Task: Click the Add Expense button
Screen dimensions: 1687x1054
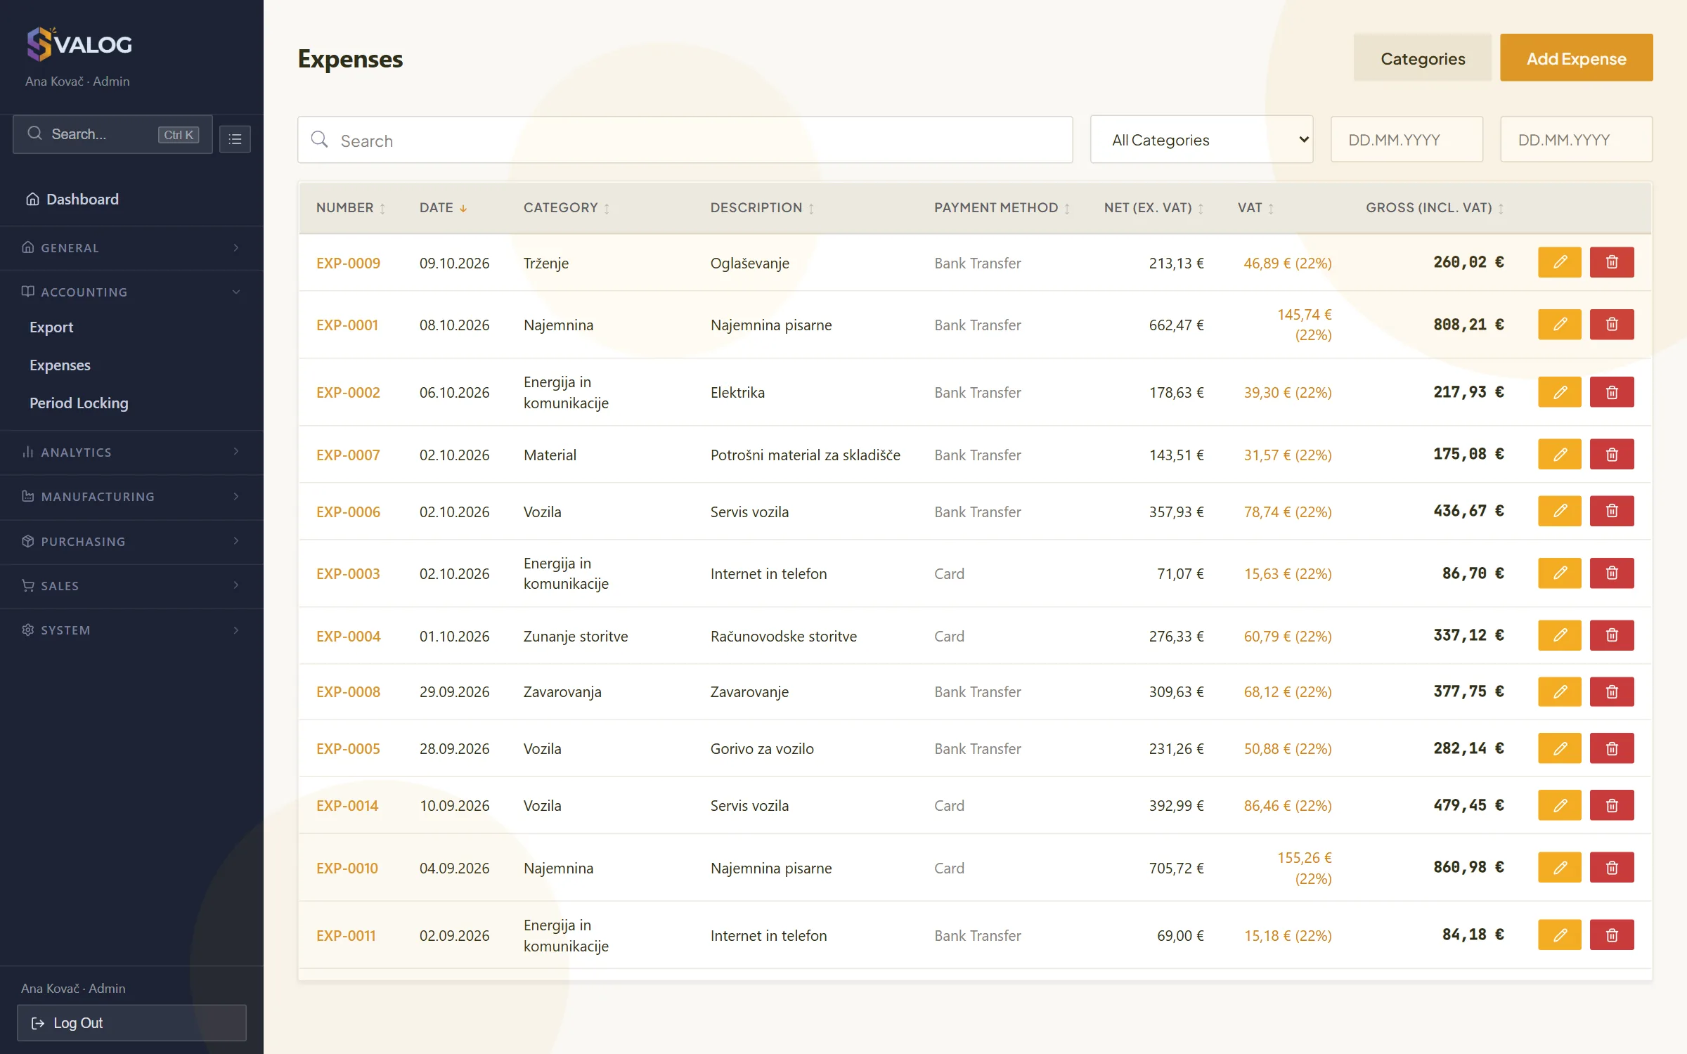Action: point(1576,58)
